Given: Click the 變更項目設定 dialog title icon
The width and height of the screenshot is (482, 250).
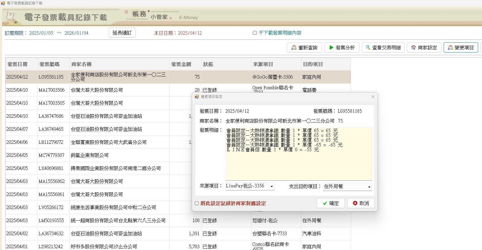Looking at the screenshot, I should pos(197,97).
